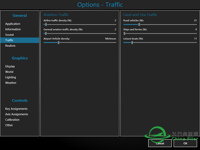Click the Road vehicles slider handle
The image size is (200, 150).
(x=139, y=24)
